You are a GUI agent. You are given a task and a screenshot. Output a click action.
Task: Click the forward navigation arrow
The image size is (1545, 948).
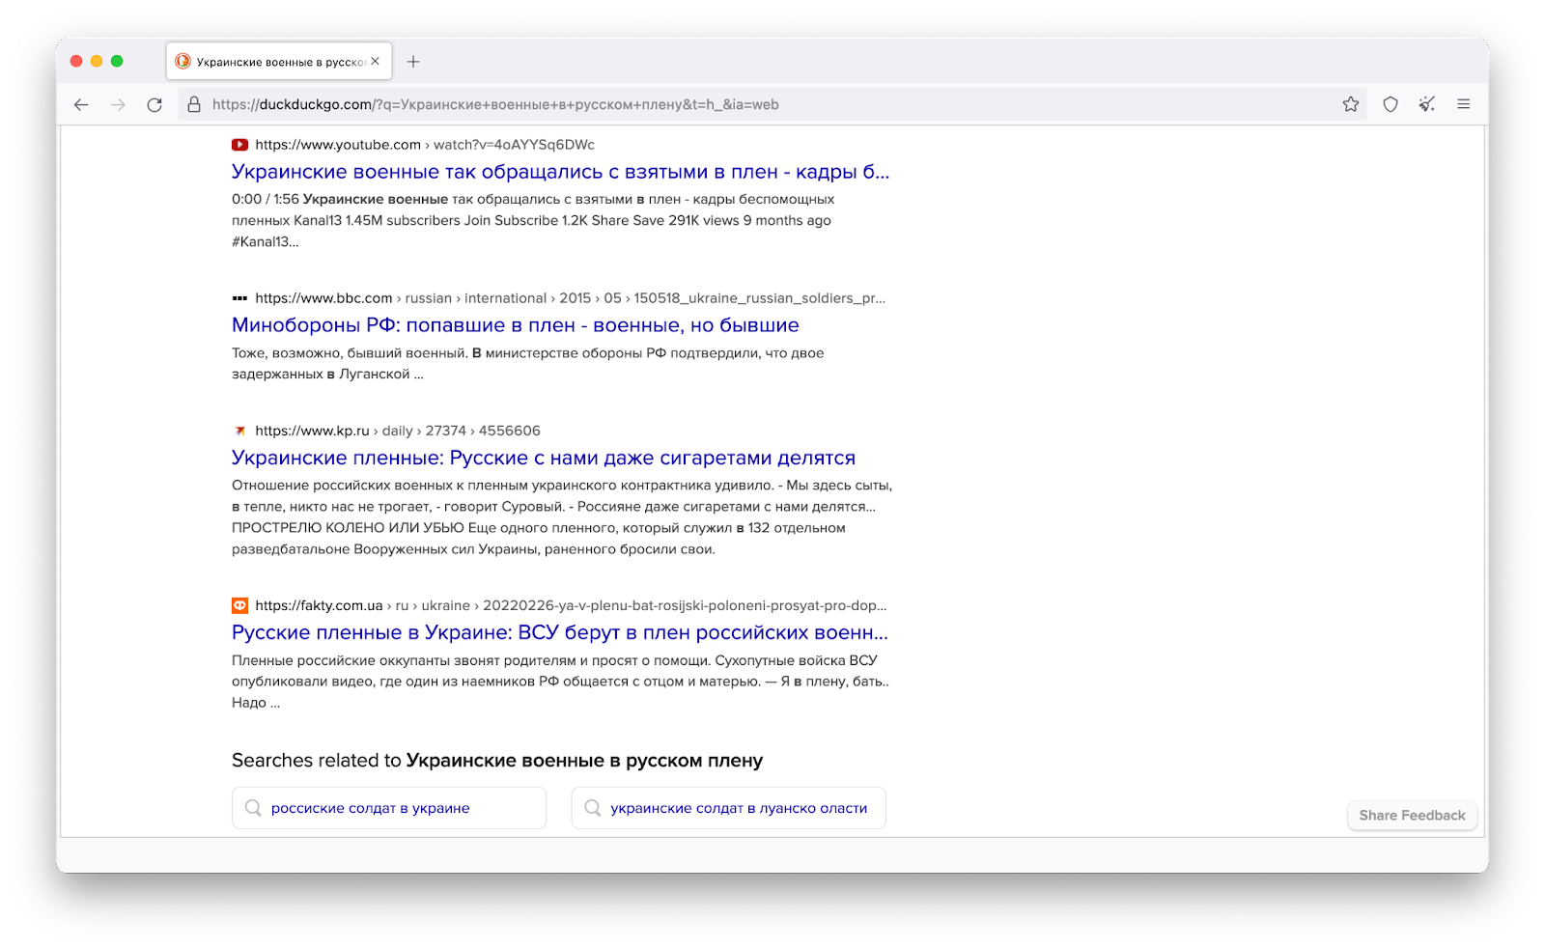(118, 104)
